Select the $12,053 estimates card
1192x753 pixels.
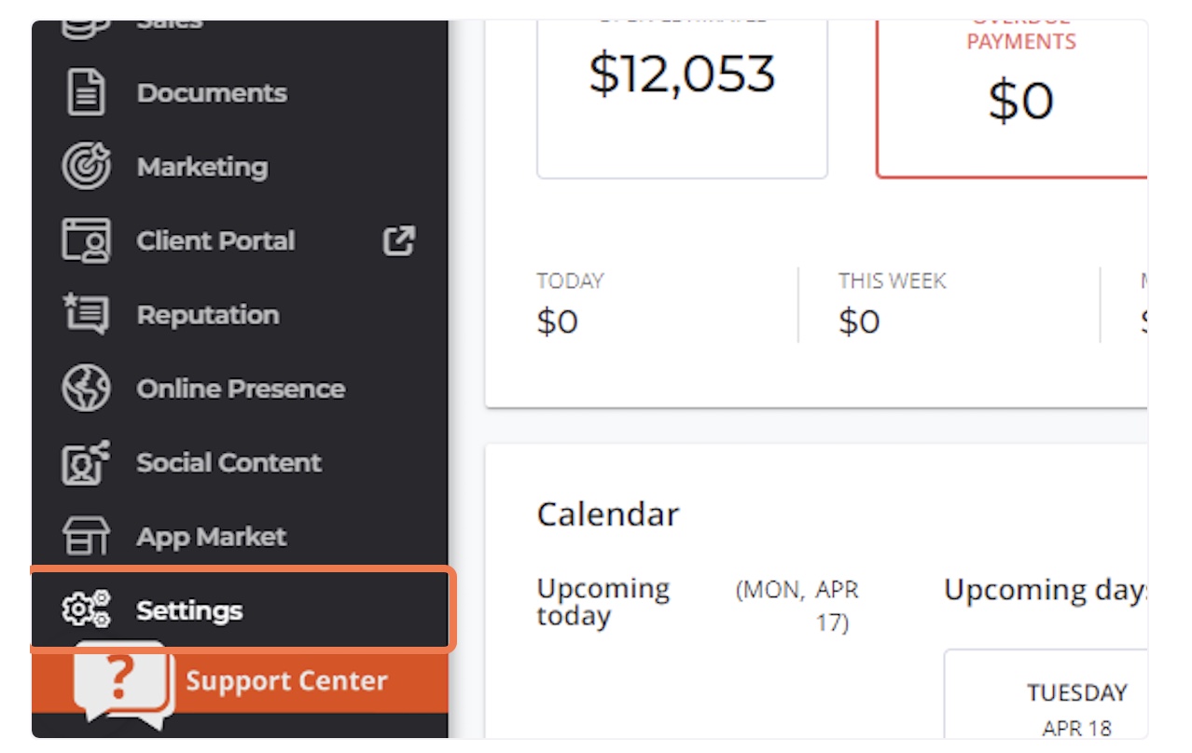682,98
